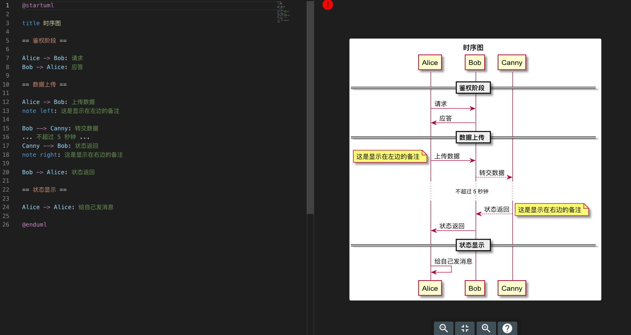Zoom in the diagram preview

coord(486,328)
